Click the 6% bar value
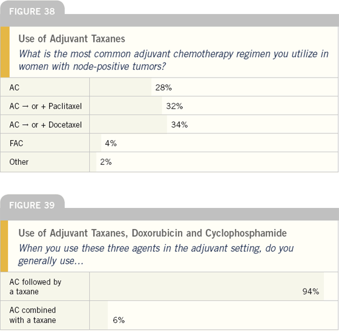The width and height of the screenshot is (339, 331). [119, 320]
